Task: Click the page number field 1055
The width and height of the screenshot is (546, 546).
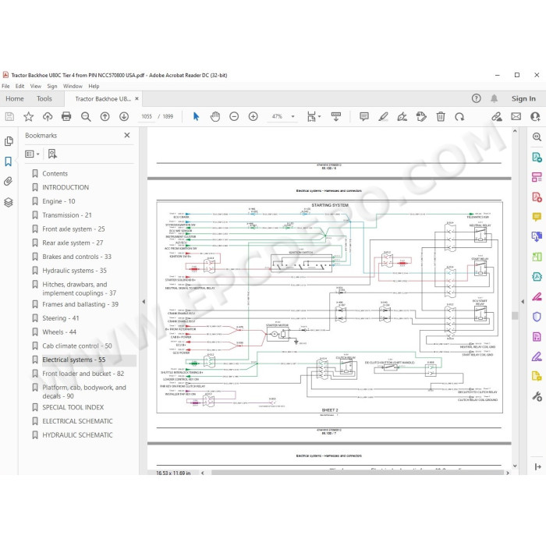Action: point(147,117)
